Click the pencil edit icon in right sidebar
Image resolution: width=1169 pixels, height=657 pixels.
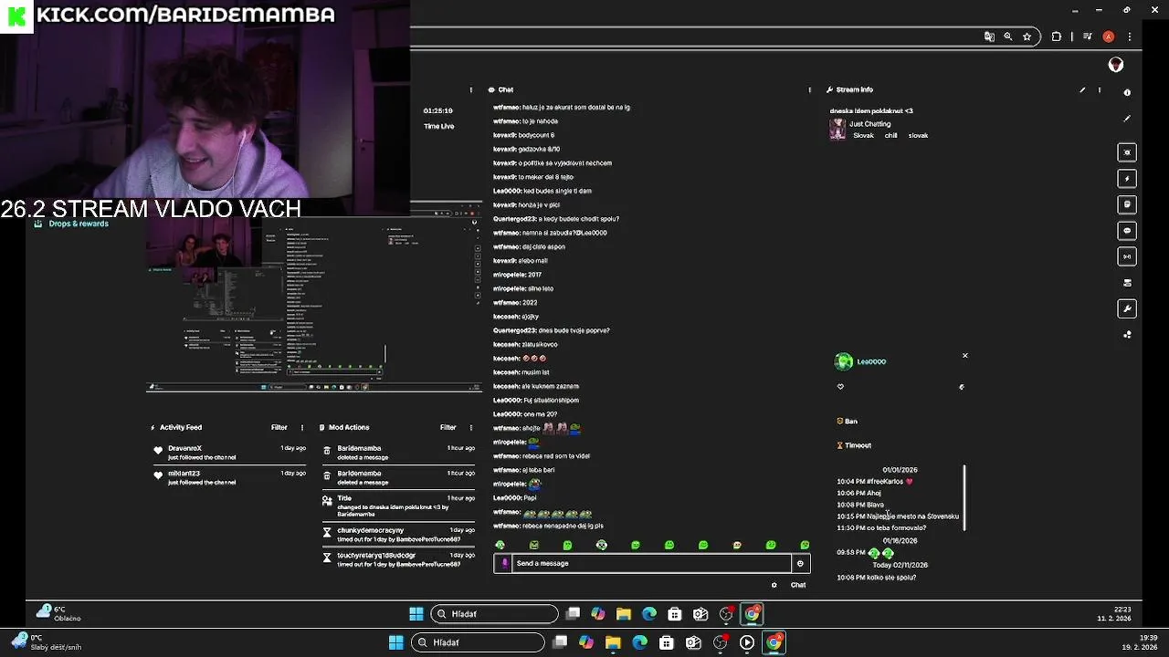pos(1127,119)
